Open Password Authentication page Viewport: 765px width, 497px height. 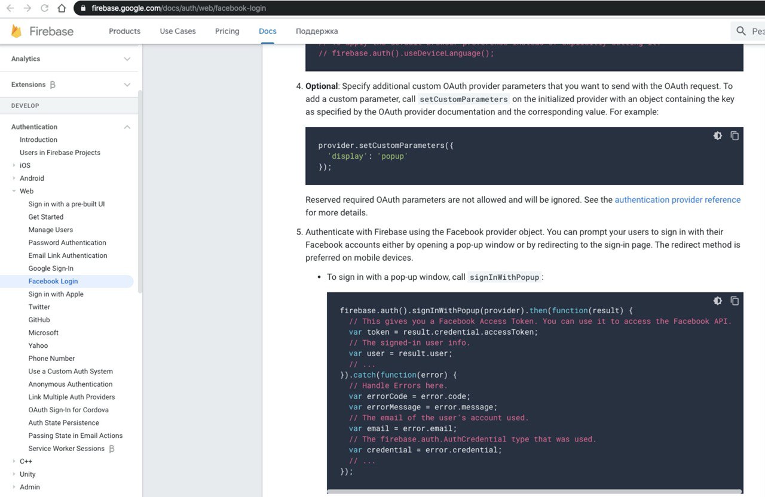68,243
